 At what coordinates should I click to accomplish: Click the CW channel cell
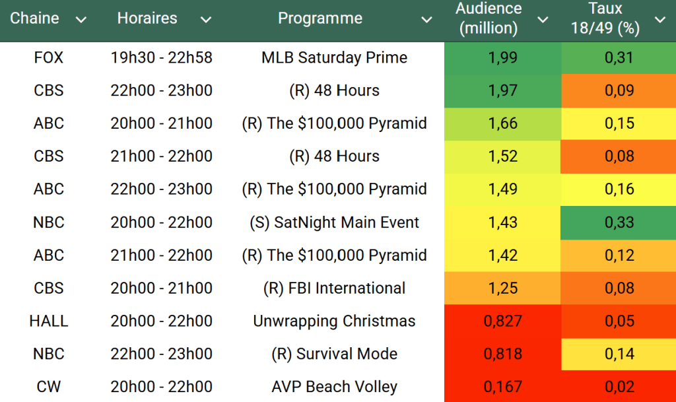pos(49,387)
